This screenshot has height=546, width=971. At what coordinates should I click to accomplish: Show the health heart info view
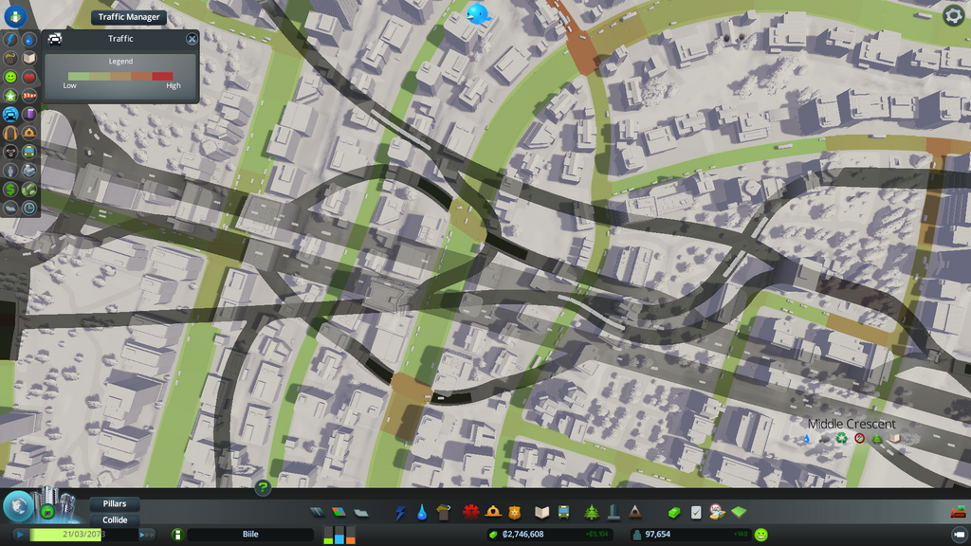29,77
